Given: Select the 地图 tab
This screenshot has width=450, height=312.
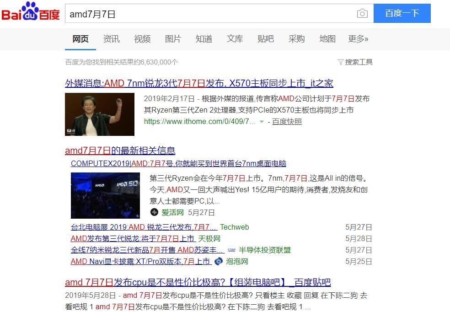Looking at the screenshot, I should pos(327,39).
